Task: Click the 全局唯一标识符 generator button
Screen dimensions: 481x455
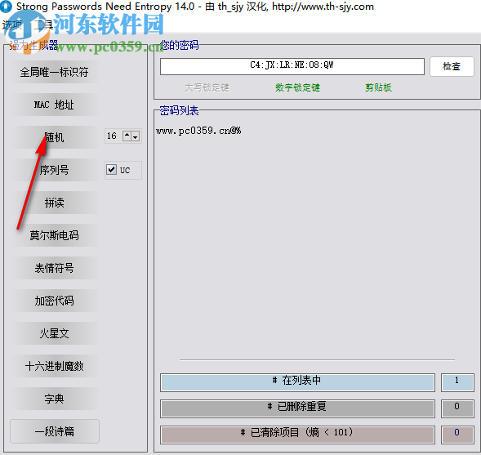Action: 54,72
